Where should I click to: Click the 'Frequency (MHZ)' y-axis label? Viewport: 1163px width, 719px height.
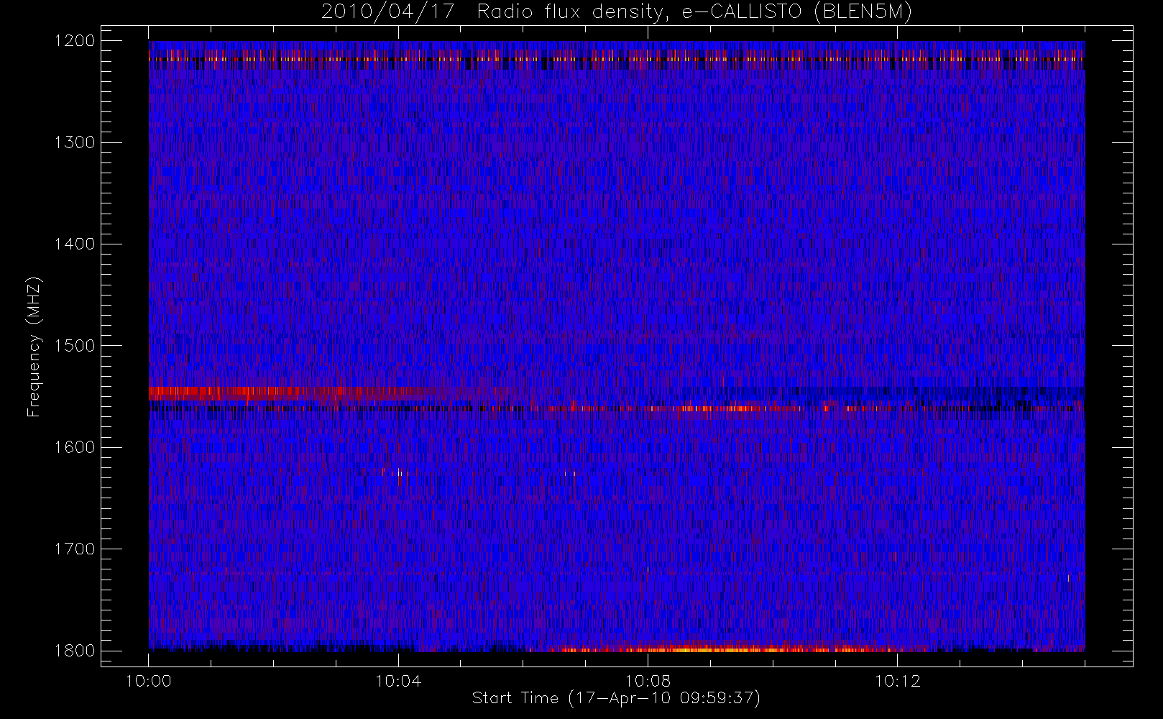33,347
